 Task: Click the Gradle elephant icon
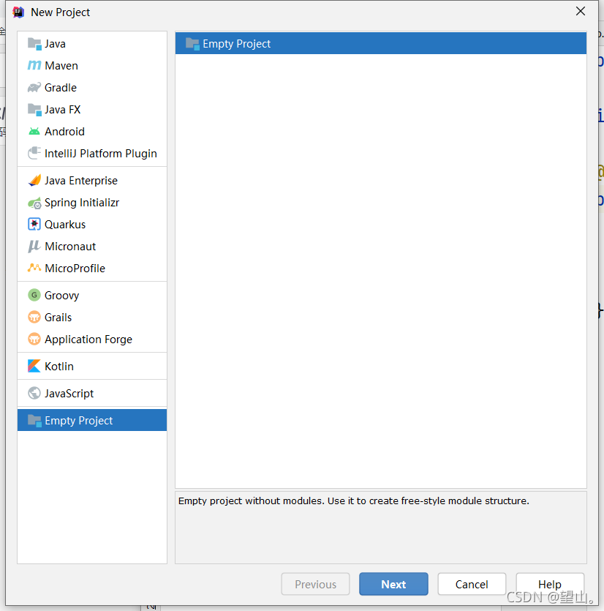(x=34, y=88)
